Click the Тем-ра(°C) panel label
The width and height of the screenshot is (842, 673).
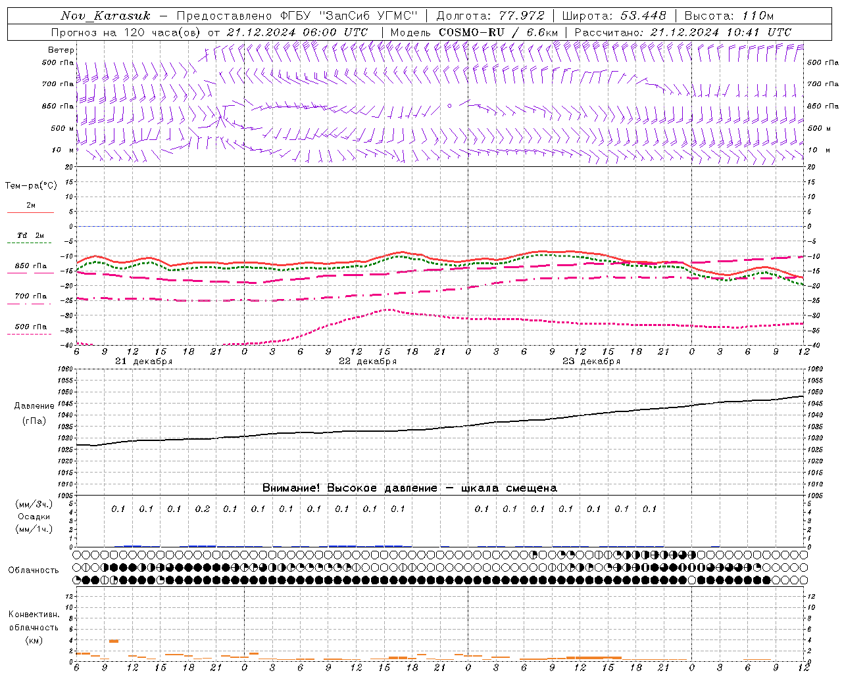click(x=31, y=186)
